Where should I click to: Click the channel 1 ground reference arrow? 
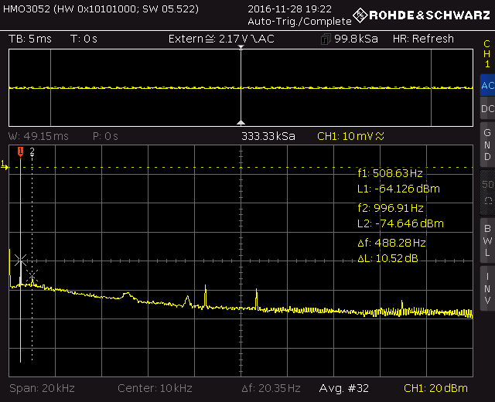4,165
